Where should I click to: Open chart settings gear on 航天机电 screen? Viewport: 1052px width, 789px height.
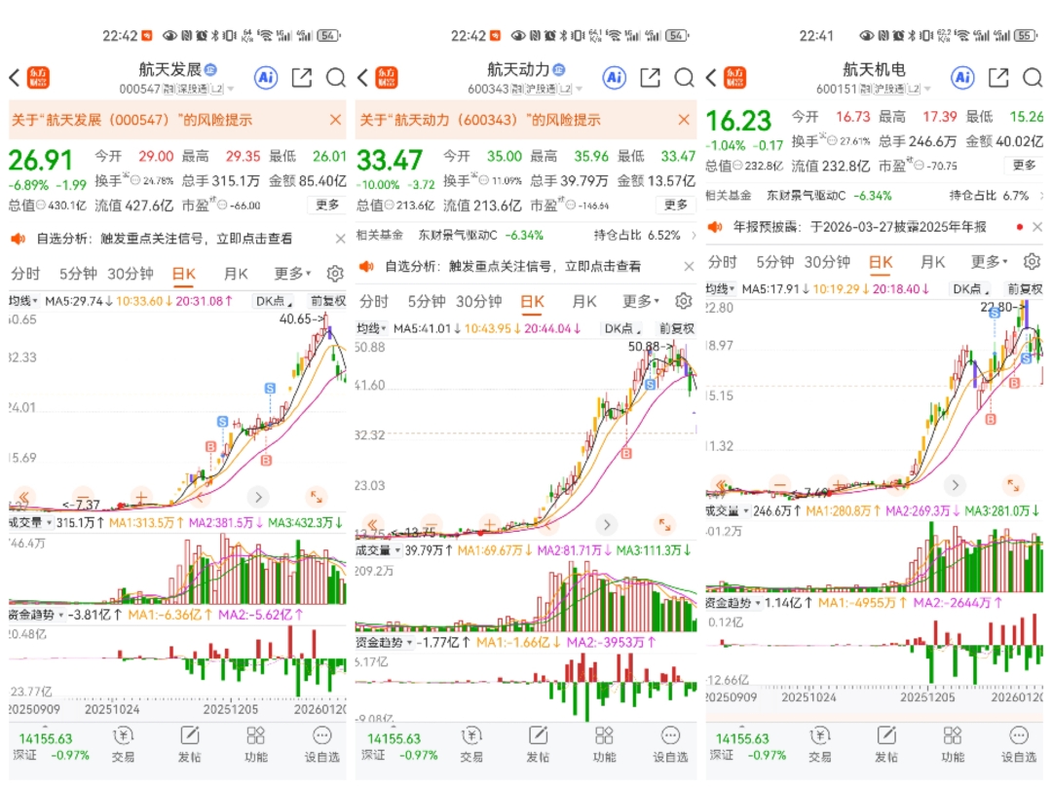(x=1032, y=261)
